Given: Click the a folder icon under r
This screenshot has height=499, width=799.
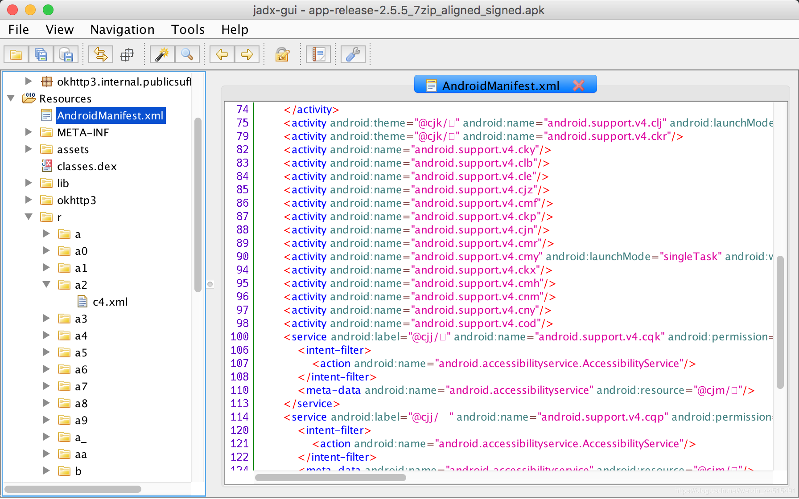Looking at the screenshot, I should tap(64, 234).
